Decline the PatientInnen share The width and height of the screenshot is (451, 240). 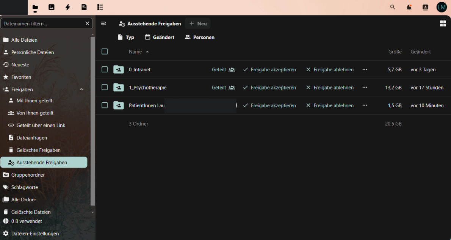point(330,105)
